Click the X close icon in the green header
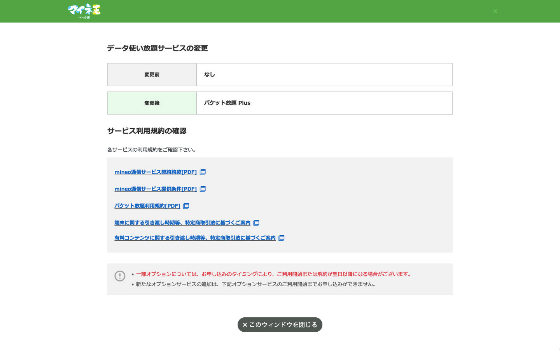 pos(495,11)
